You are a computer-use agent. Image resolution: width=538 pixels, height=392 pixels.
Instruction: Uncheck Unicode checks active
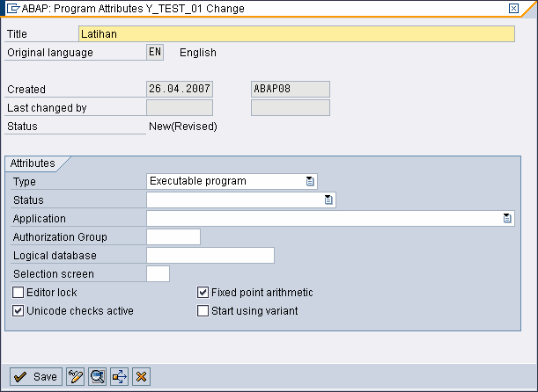tap(18, 311)
